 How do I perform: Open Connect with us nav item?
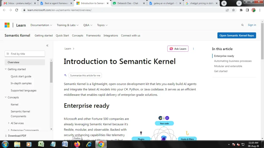pyautogui.click(x=130, y=35)
